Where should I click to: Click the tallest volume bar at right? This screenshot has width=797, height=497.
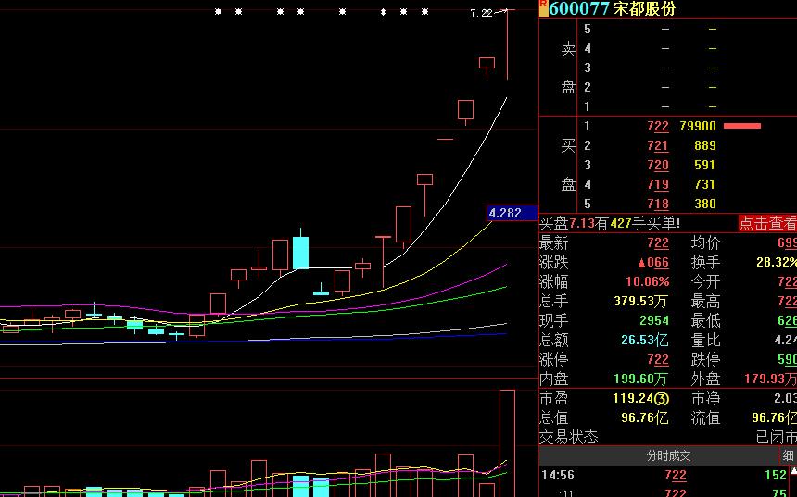[507, 442]
